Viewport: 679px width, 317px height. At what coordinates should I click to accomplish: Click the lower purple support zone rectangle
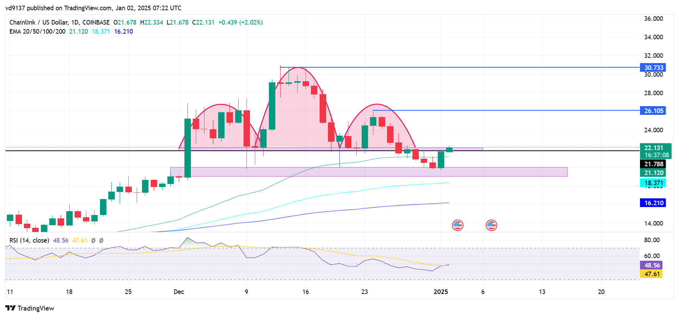pos(369,172)
